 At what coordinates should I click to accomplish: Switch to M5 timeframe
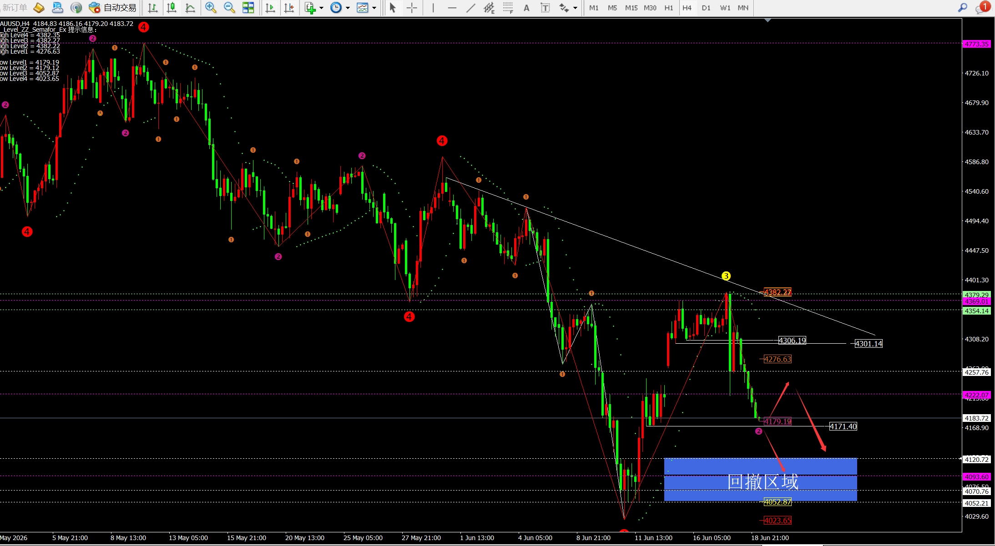point(612,8)
